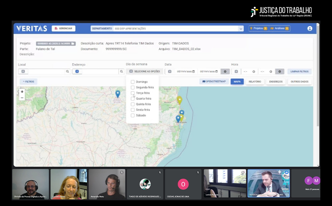Click file name TIM_DADOS_02.xlsx

click(x=186, y=49)
